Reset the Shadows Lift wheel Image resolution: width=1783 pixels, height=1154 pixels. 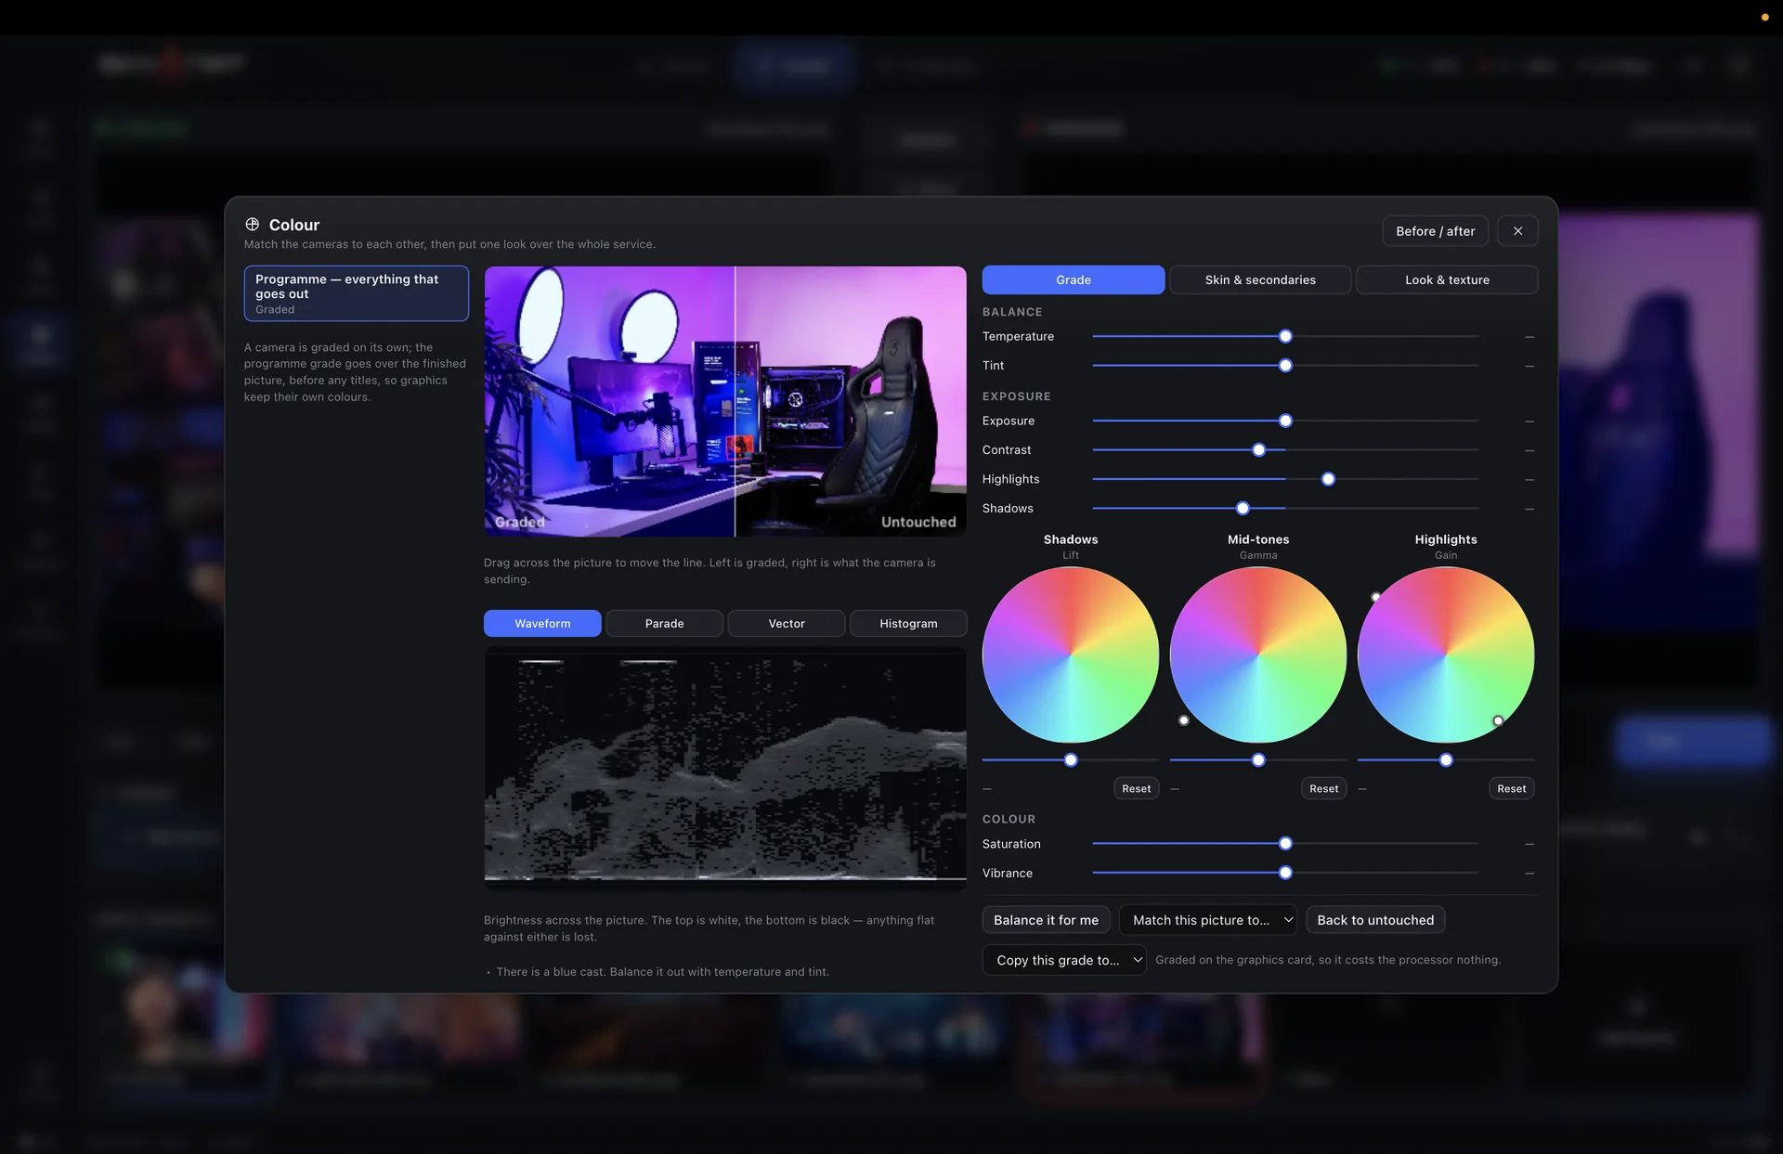[x=1136, y=788]
